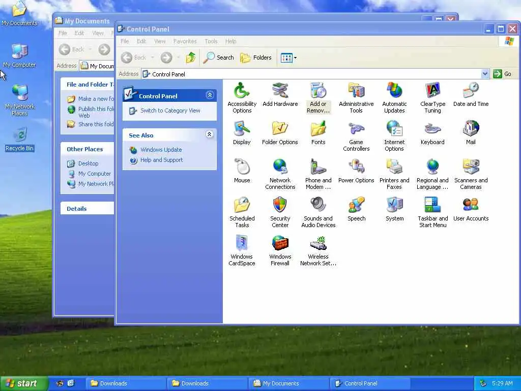Screen dimensions: 521x391
Task: Click the Go button
Action: coord(502,74)
